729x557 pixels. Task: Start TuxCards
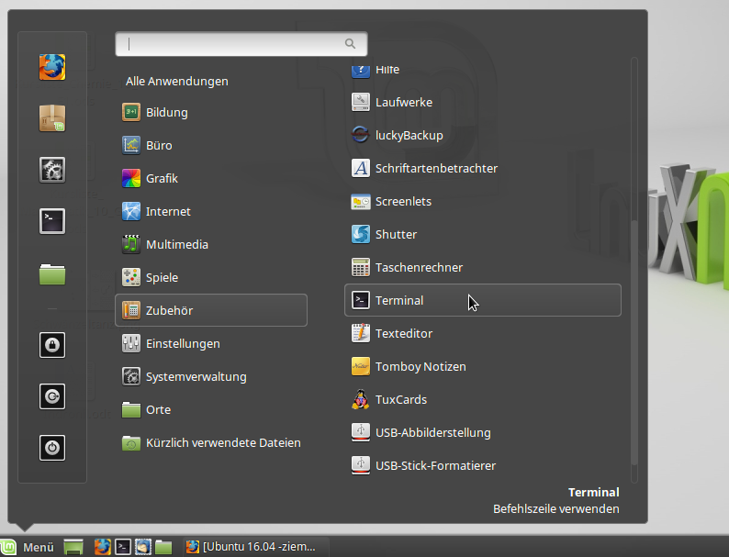(483, 399)
